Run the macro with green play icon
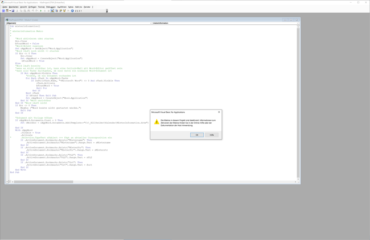Screen dimensions: 370x240 pyautogui.click(x=41, y=11)
